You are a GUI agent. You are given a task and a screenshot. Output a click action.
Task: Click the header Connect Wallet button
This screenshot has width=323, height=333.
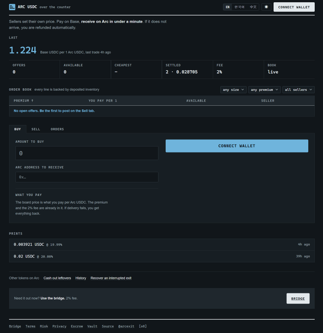point(294,7)
